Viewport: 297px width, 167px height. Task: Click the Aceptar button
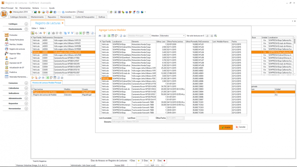[x=226, y=127]
